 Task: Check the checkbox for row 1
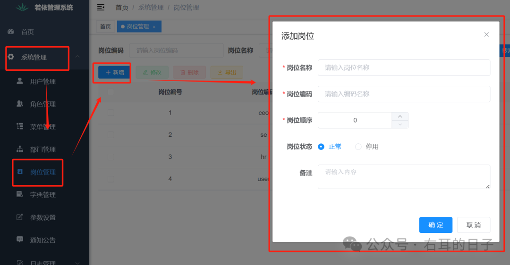[111, 113]
